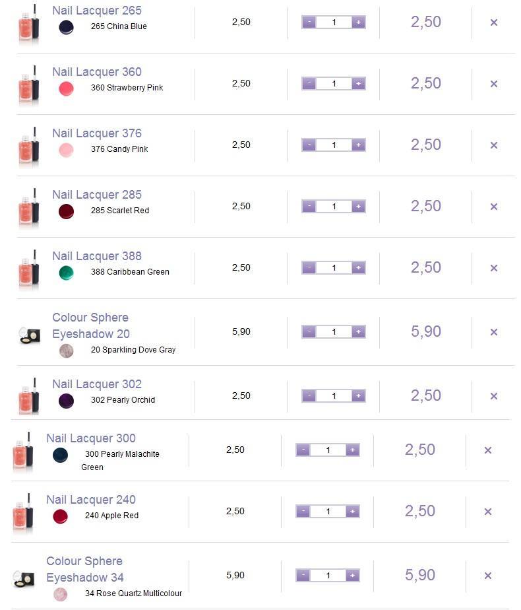The height and width of the screenshot is (610, 521).
Task: Open Nail Lacquer 285 bottle thumbnail
Action: pyautogui.click(x=29, y=207)
